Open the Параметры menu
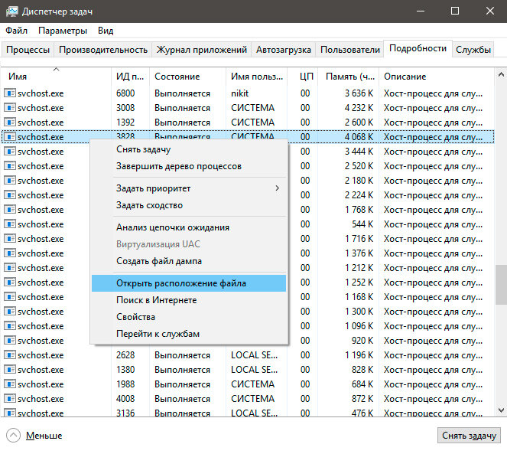 point(63,31)
